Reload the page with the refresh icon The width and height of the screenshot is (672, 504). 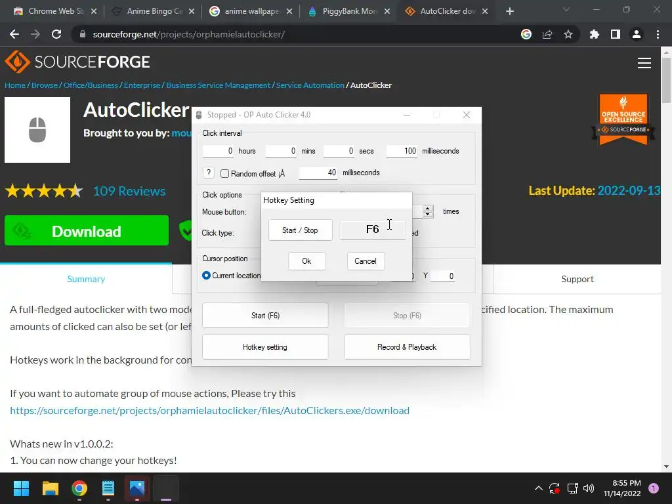[56, 34]
